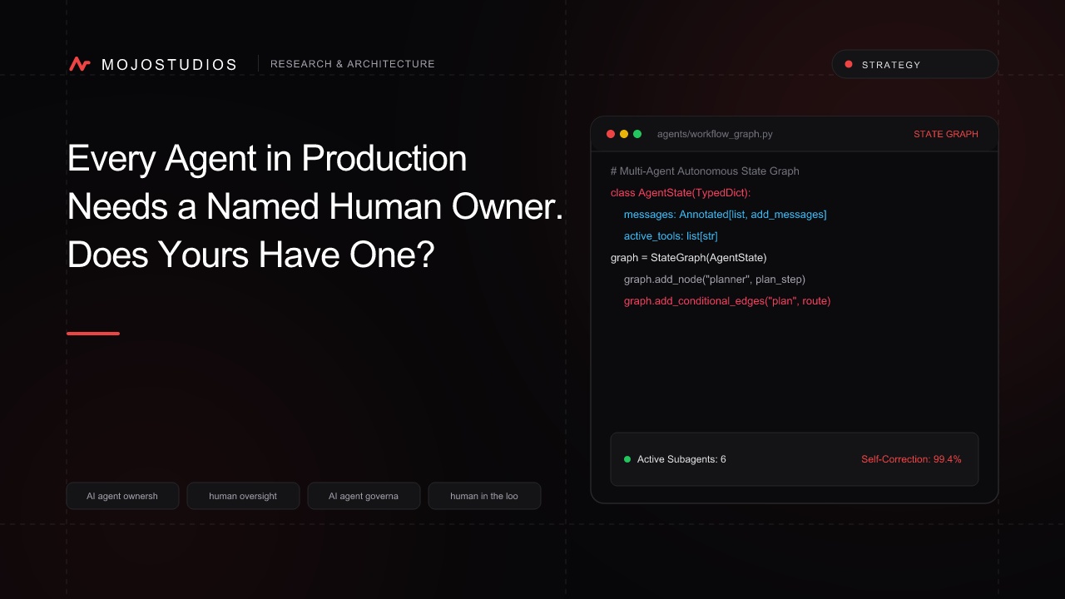Select the RESEARCH & ARCHITECTURE label
Viewport: 1065px width, 599px height.
tap(353, 64)
